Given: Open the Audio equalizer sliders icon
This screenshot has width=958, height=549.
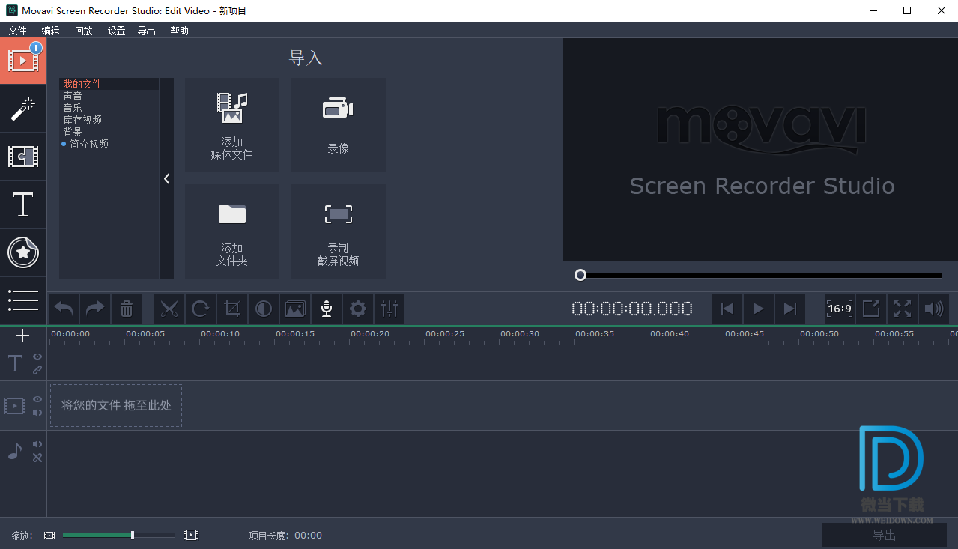Looking at the screenshot, I should coord(389,309).
